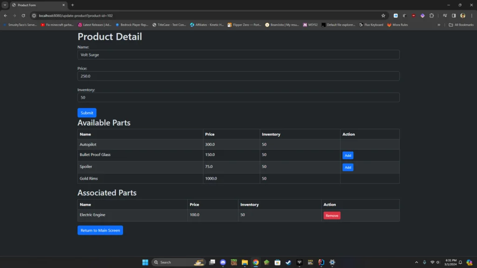Open the Chrome extensions puzzle icon
The width and height of the screenshot is (477, 268).
[431, 15]
